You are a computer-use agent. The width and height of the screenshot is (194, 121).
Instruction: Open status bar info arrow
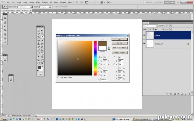tap(34, 116)
